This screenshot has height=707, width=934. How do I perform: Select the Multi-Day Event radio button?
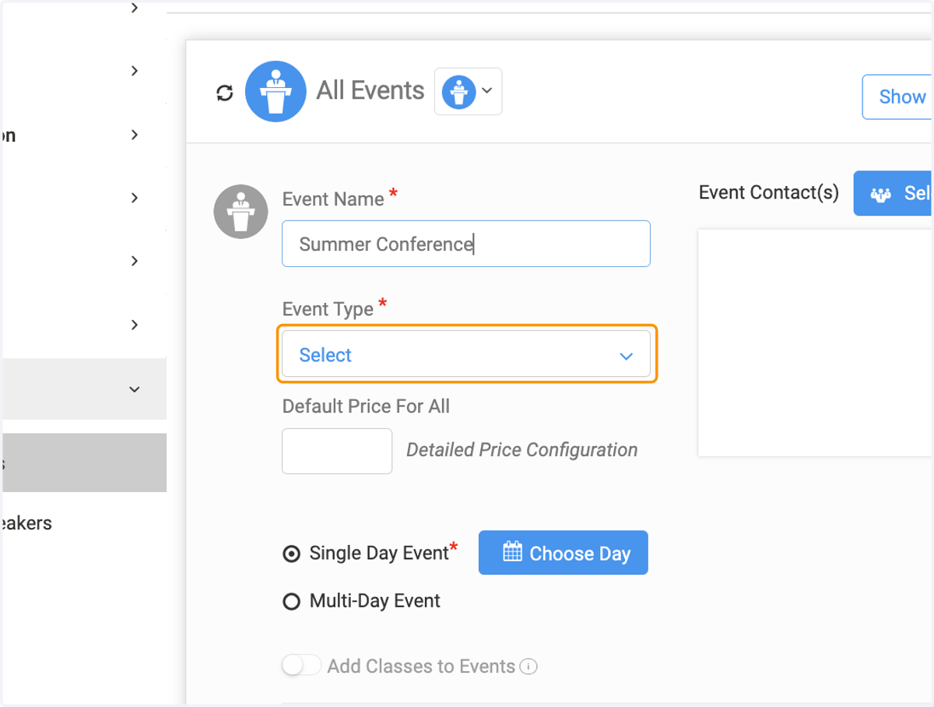pyautogui.click(x=291, y=602)
